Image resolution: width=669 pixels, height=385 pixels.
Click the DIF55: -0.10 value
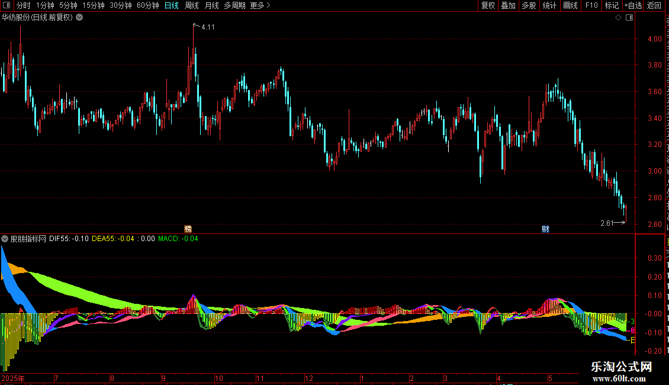pyautogui.click(x=69, y=239)
